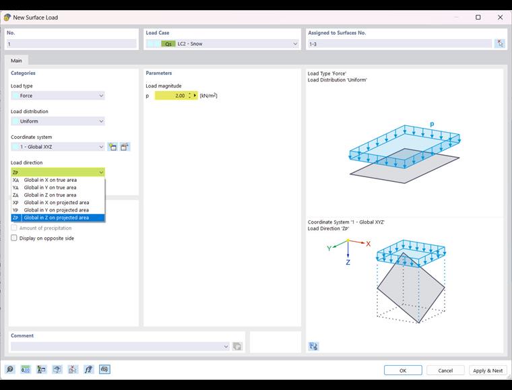Create a new coordinate system icon

pyautogui.click(x=113, y=147)
